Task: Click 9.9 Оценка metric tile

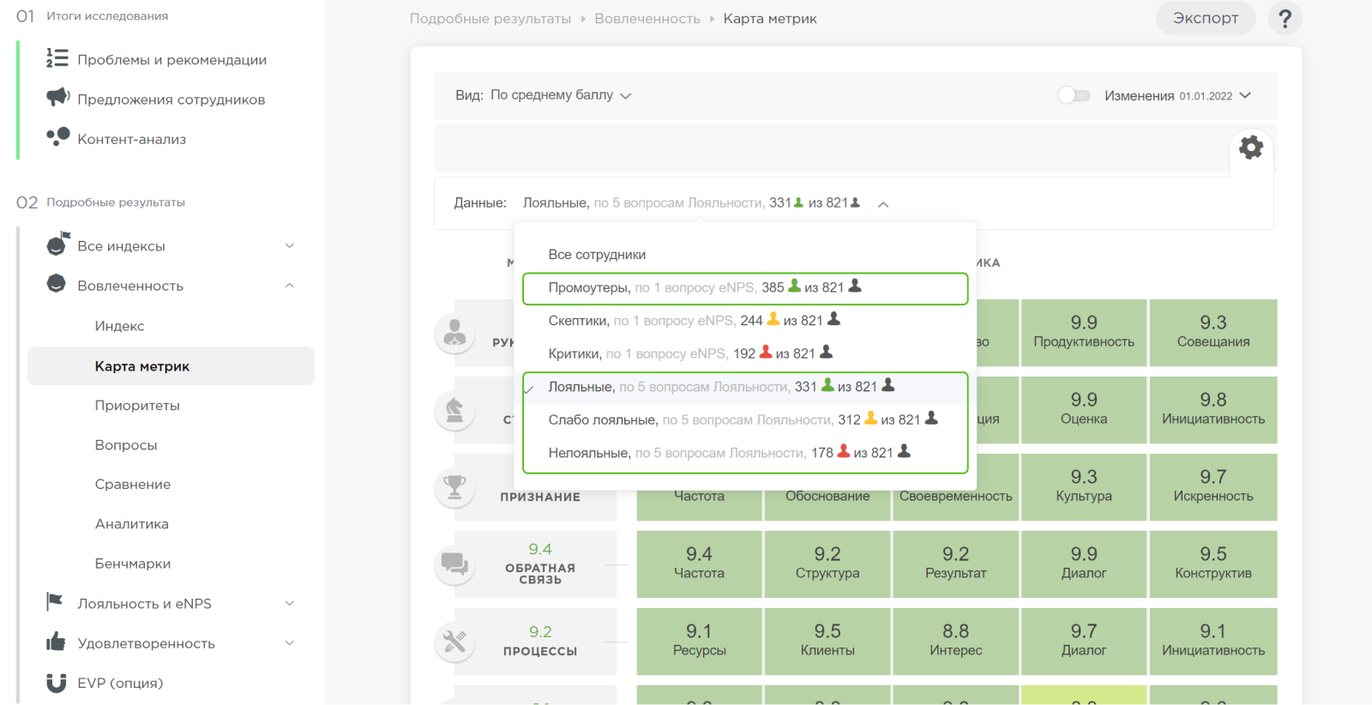Action: click(1084, 410)
